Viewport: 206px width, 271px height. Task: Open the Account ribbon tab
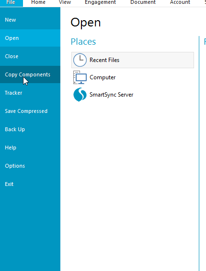click(x=180, y=2)
